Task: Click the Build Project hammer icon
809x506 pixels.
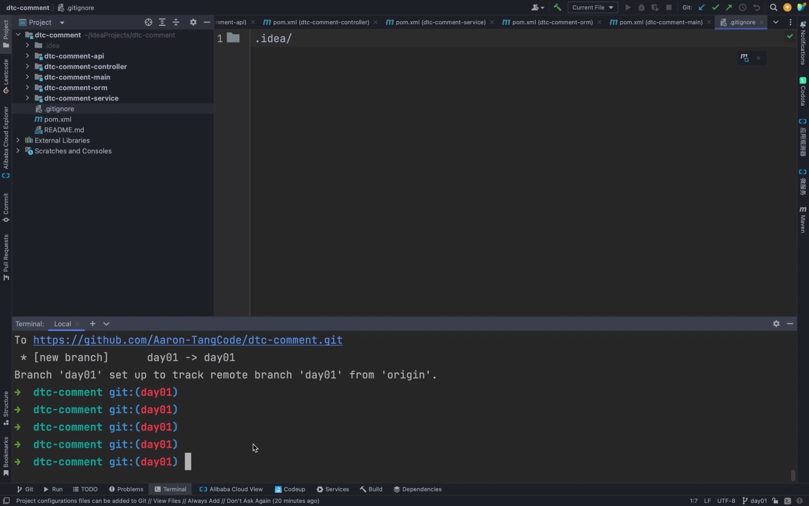Action: tap(557, 7)
